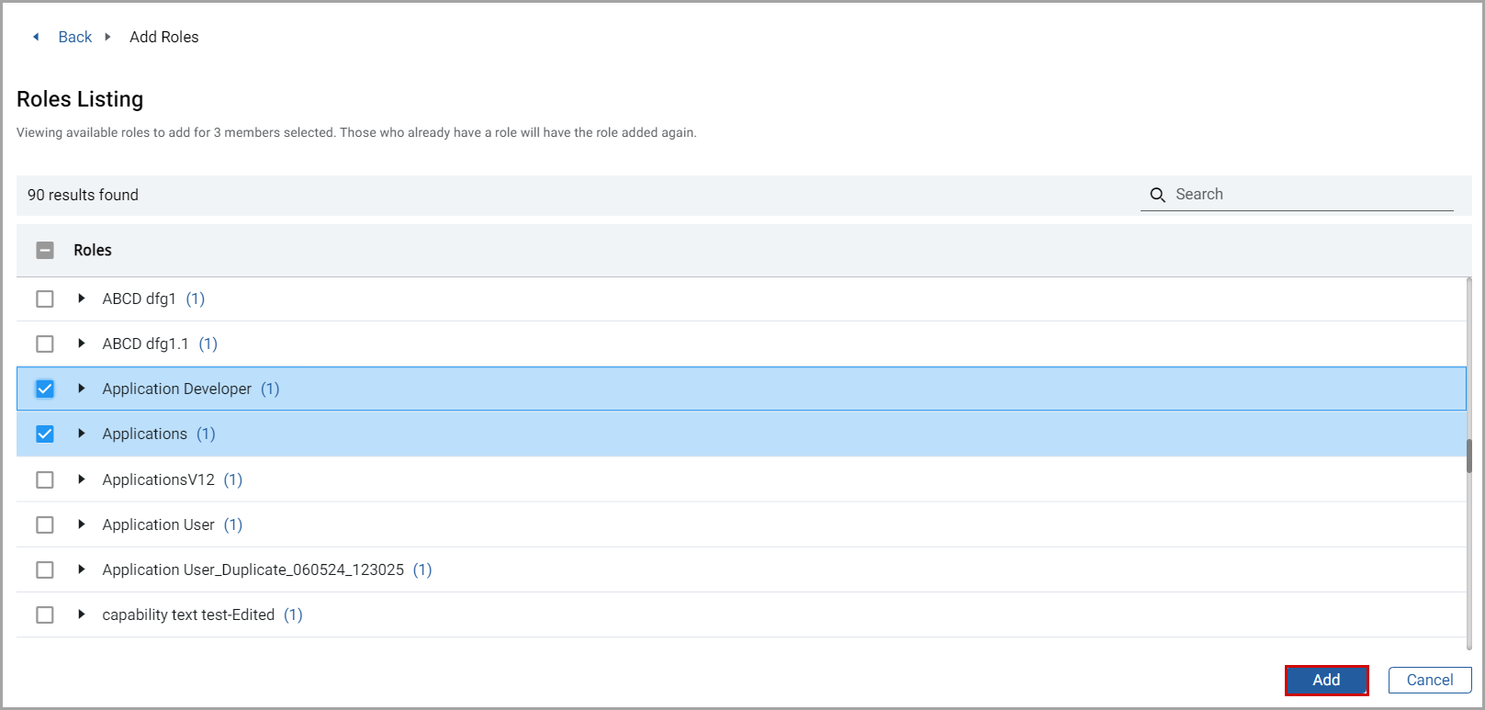
Task: Select the ApplicationsV12 role checkbox
Action: [45, 479]
